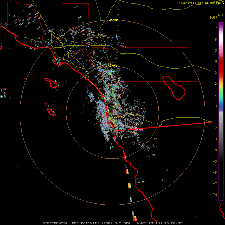Click the KNKX station identifier in the caption

pos(142,223)
